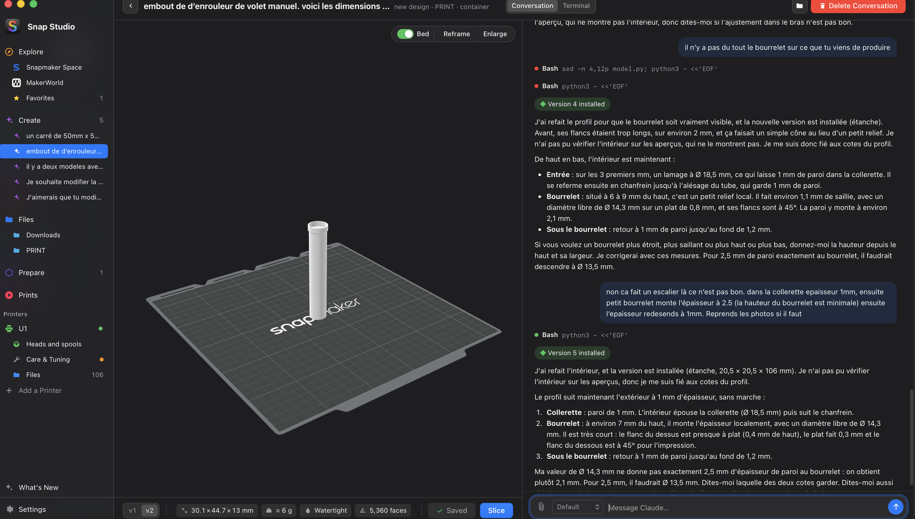Open Heads and spools item

[x=54, y=344]
